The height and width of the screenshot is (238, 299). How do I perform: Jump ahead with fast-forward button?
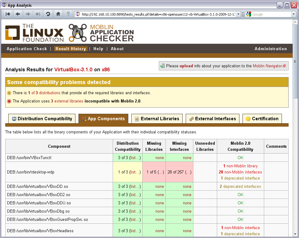(x=38, y=14)
